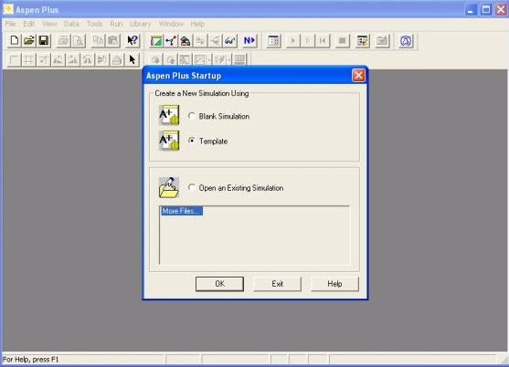Screen dimensions: 509x367
Task: Click the Exit button in startup dialog
Action: click(x=277, y=284)
